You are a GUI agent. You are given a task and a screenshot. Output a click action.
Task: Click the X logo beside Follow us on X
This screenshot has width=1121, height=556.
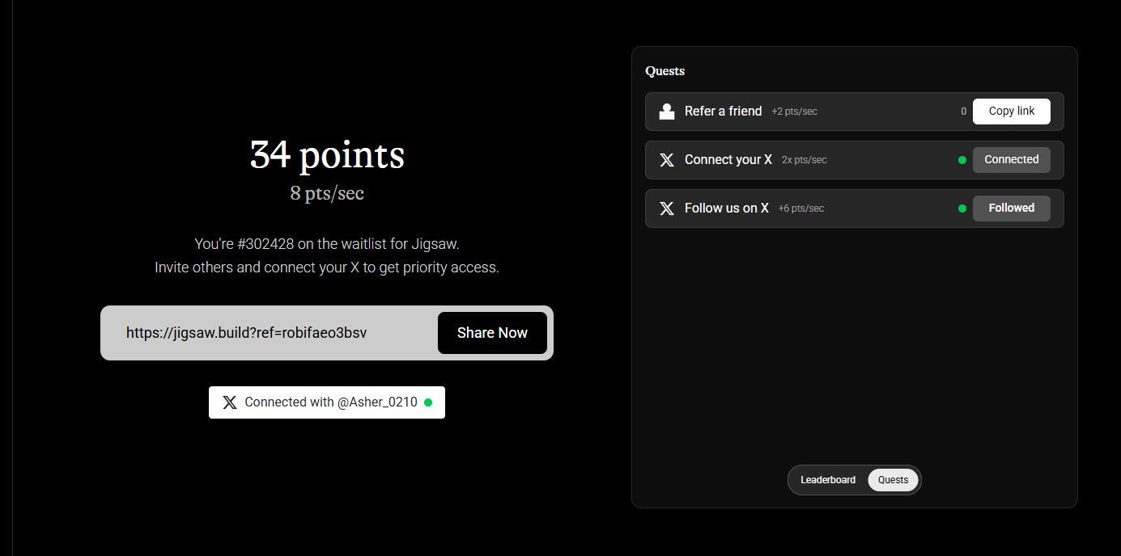(667, 208)
